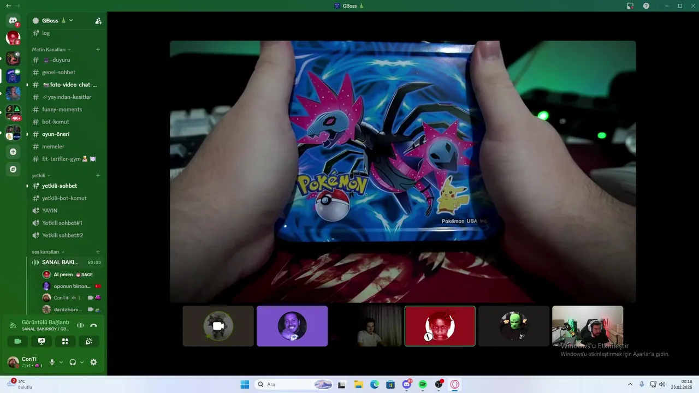Open Spotify from the taskbar

coord(423,384)
